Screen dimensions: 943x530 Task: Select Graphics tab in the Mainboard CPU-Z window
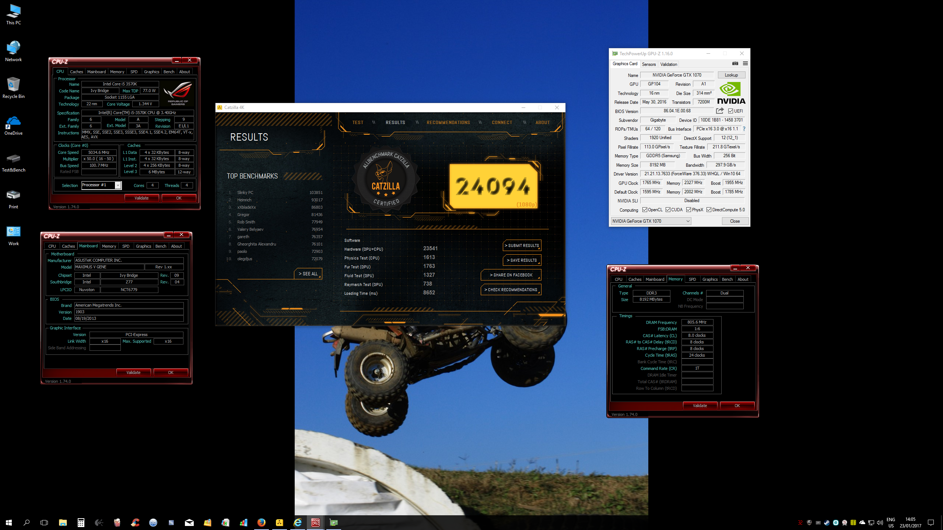pos(143,246)
